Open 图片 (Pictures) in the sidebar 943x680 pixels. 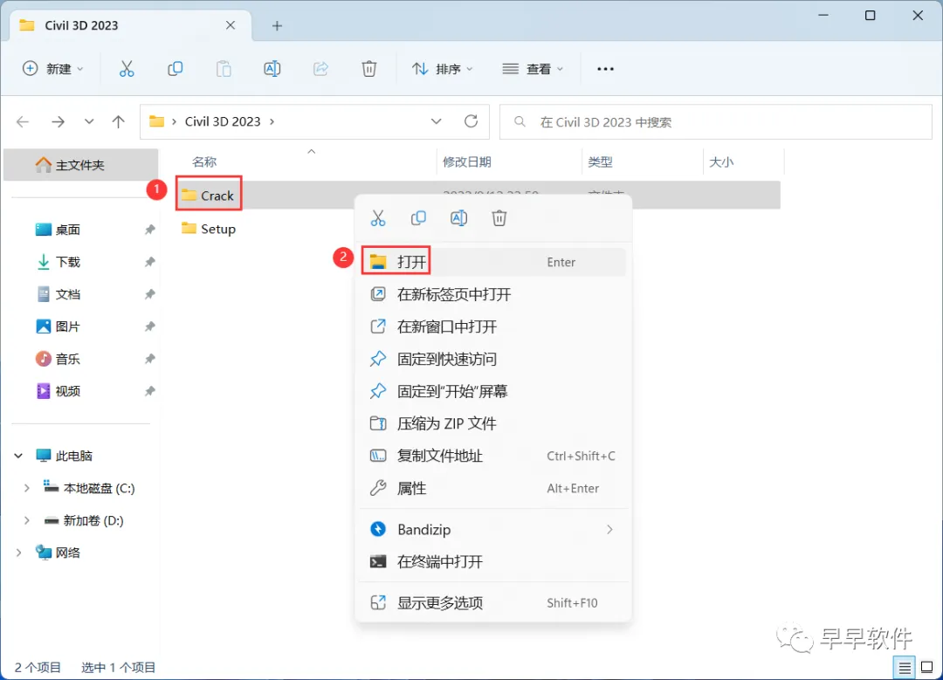(68, 326)
